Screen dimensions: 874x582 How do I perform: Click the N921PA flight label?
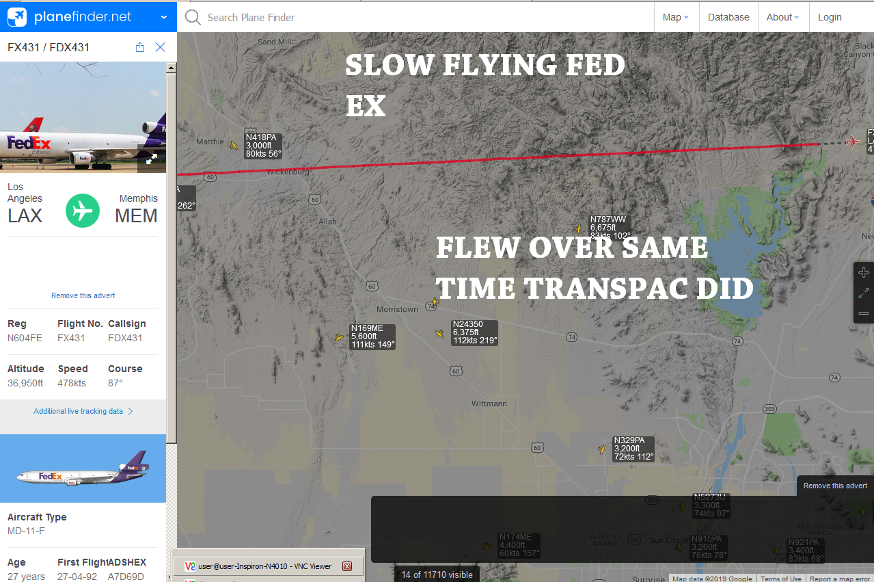[x=805, y=551]
